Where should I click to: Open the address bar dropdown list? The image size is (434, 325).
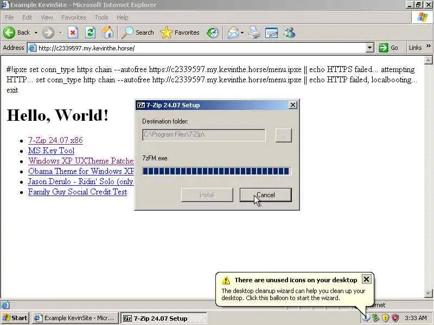(370, 48)
